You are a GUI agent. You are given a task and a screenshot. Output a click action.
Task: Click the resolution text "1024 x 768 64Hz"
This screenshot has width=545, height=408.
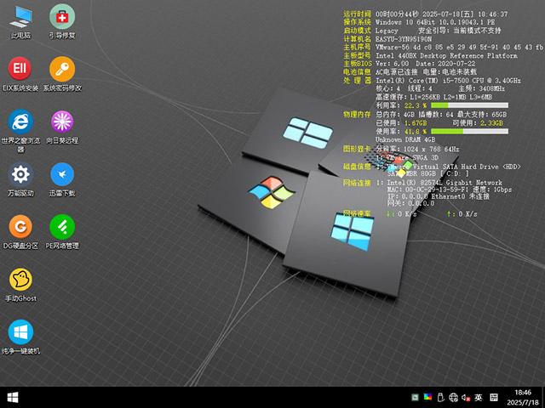(432, 150)
